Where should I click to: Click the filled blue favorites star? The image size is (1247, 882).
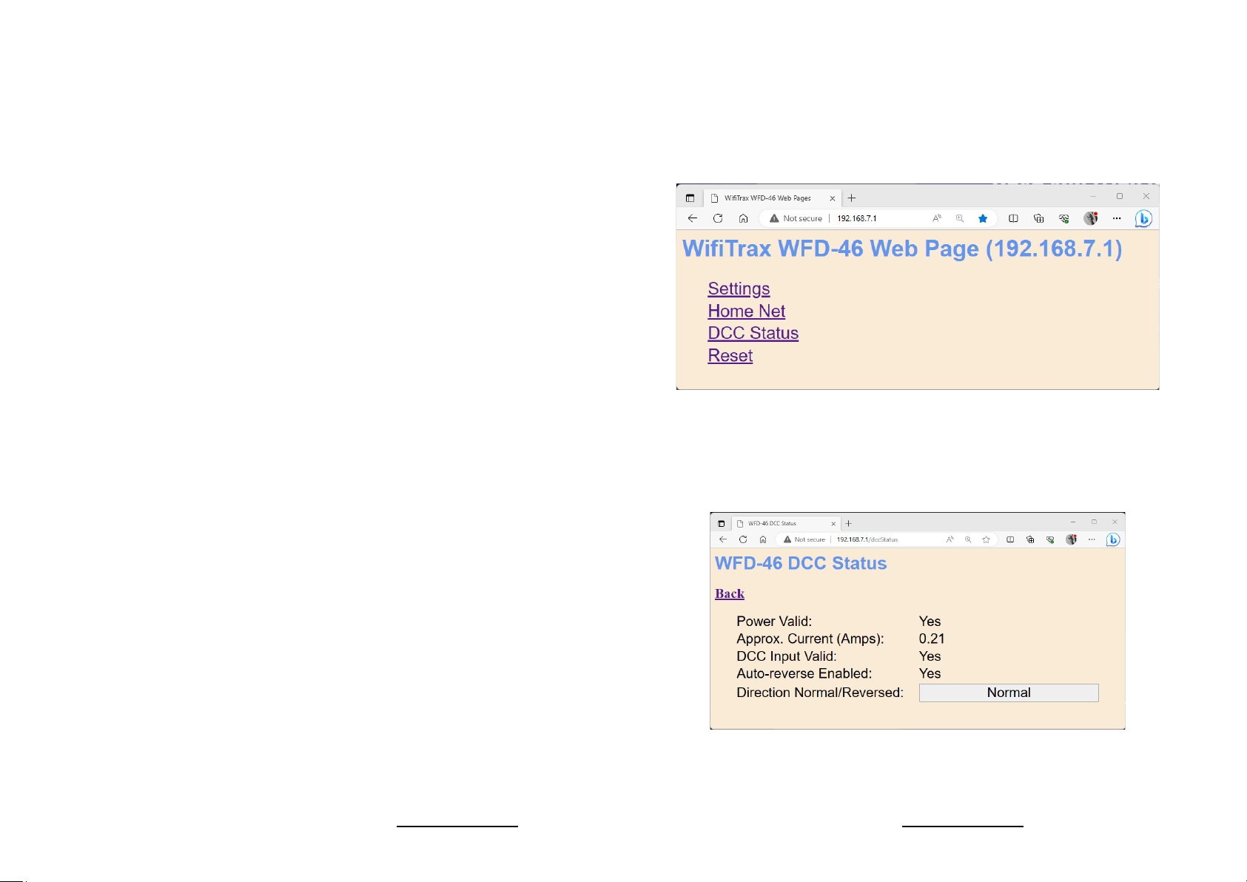click(983, 218)
